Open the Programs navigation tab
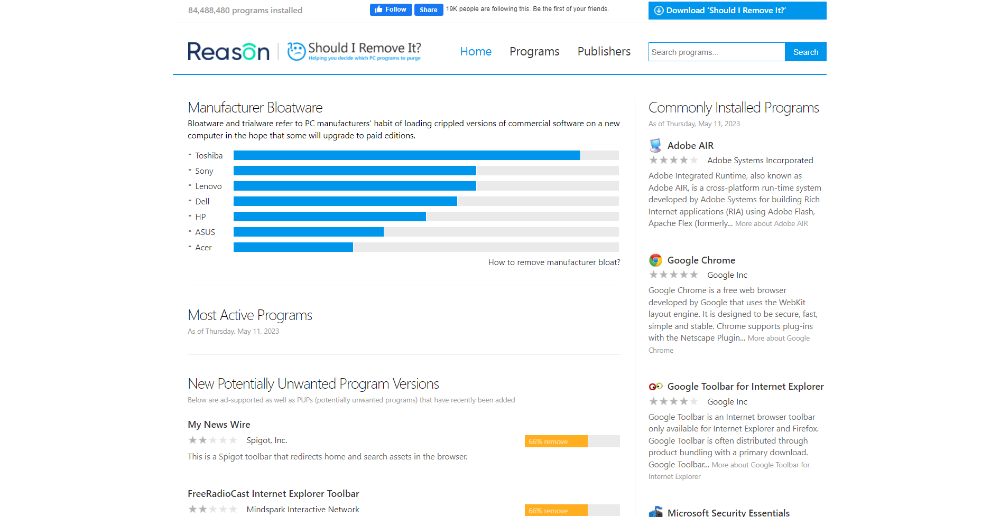This screenshot has width=1000, height=517. (534, 51)
